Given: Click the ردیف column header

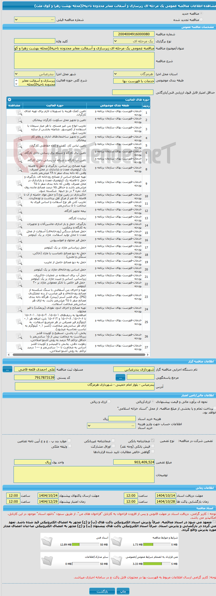Looking at the screenshot, I should tap(146, 106).
